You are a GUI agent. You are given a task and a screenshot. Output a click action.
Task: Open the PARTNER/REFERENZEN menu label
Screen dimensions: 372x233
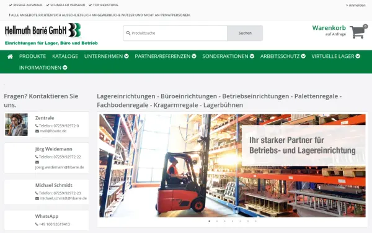click(162, 56)
